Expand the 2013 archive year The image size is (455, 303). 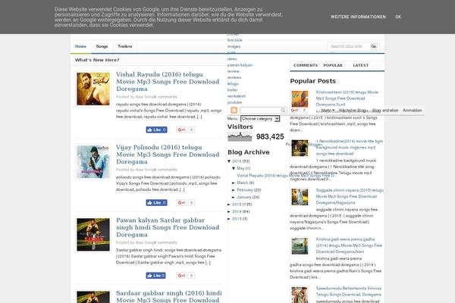tap(229, 219)
